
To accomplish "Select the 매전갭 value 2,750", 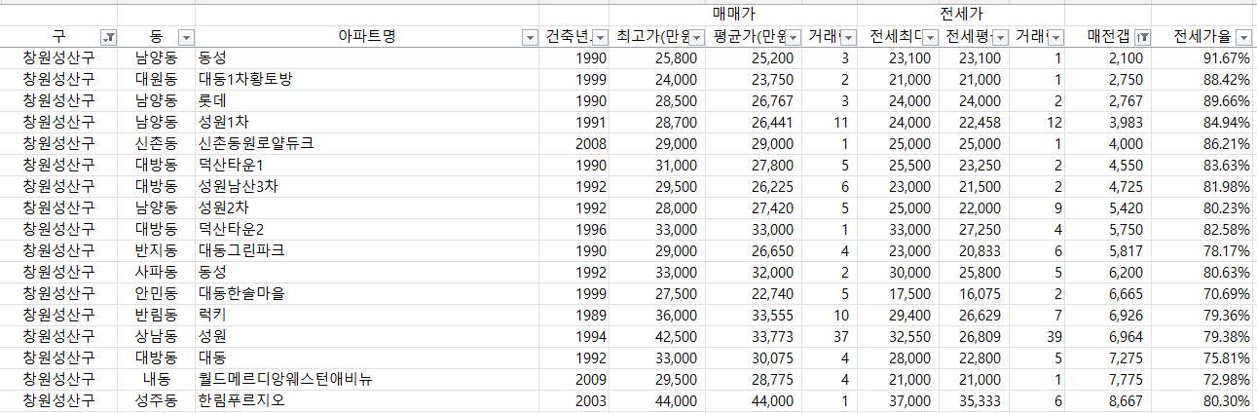I will click(x=1109, y=79).
